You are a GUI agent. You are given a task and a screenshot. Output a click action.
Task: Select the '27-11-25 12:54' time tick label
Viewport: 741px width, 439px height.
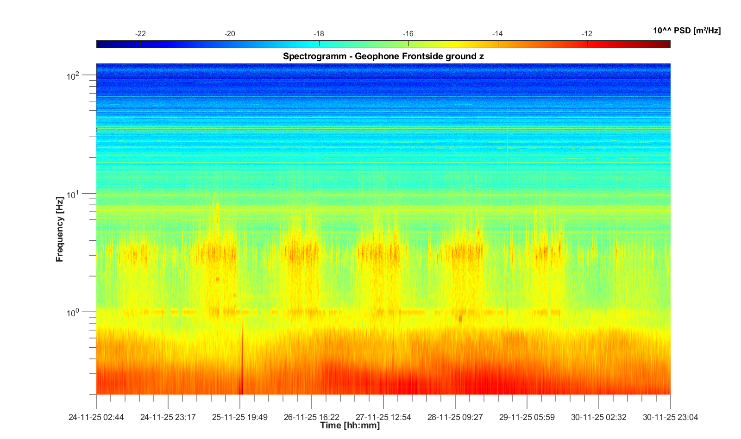pos(383,417)
